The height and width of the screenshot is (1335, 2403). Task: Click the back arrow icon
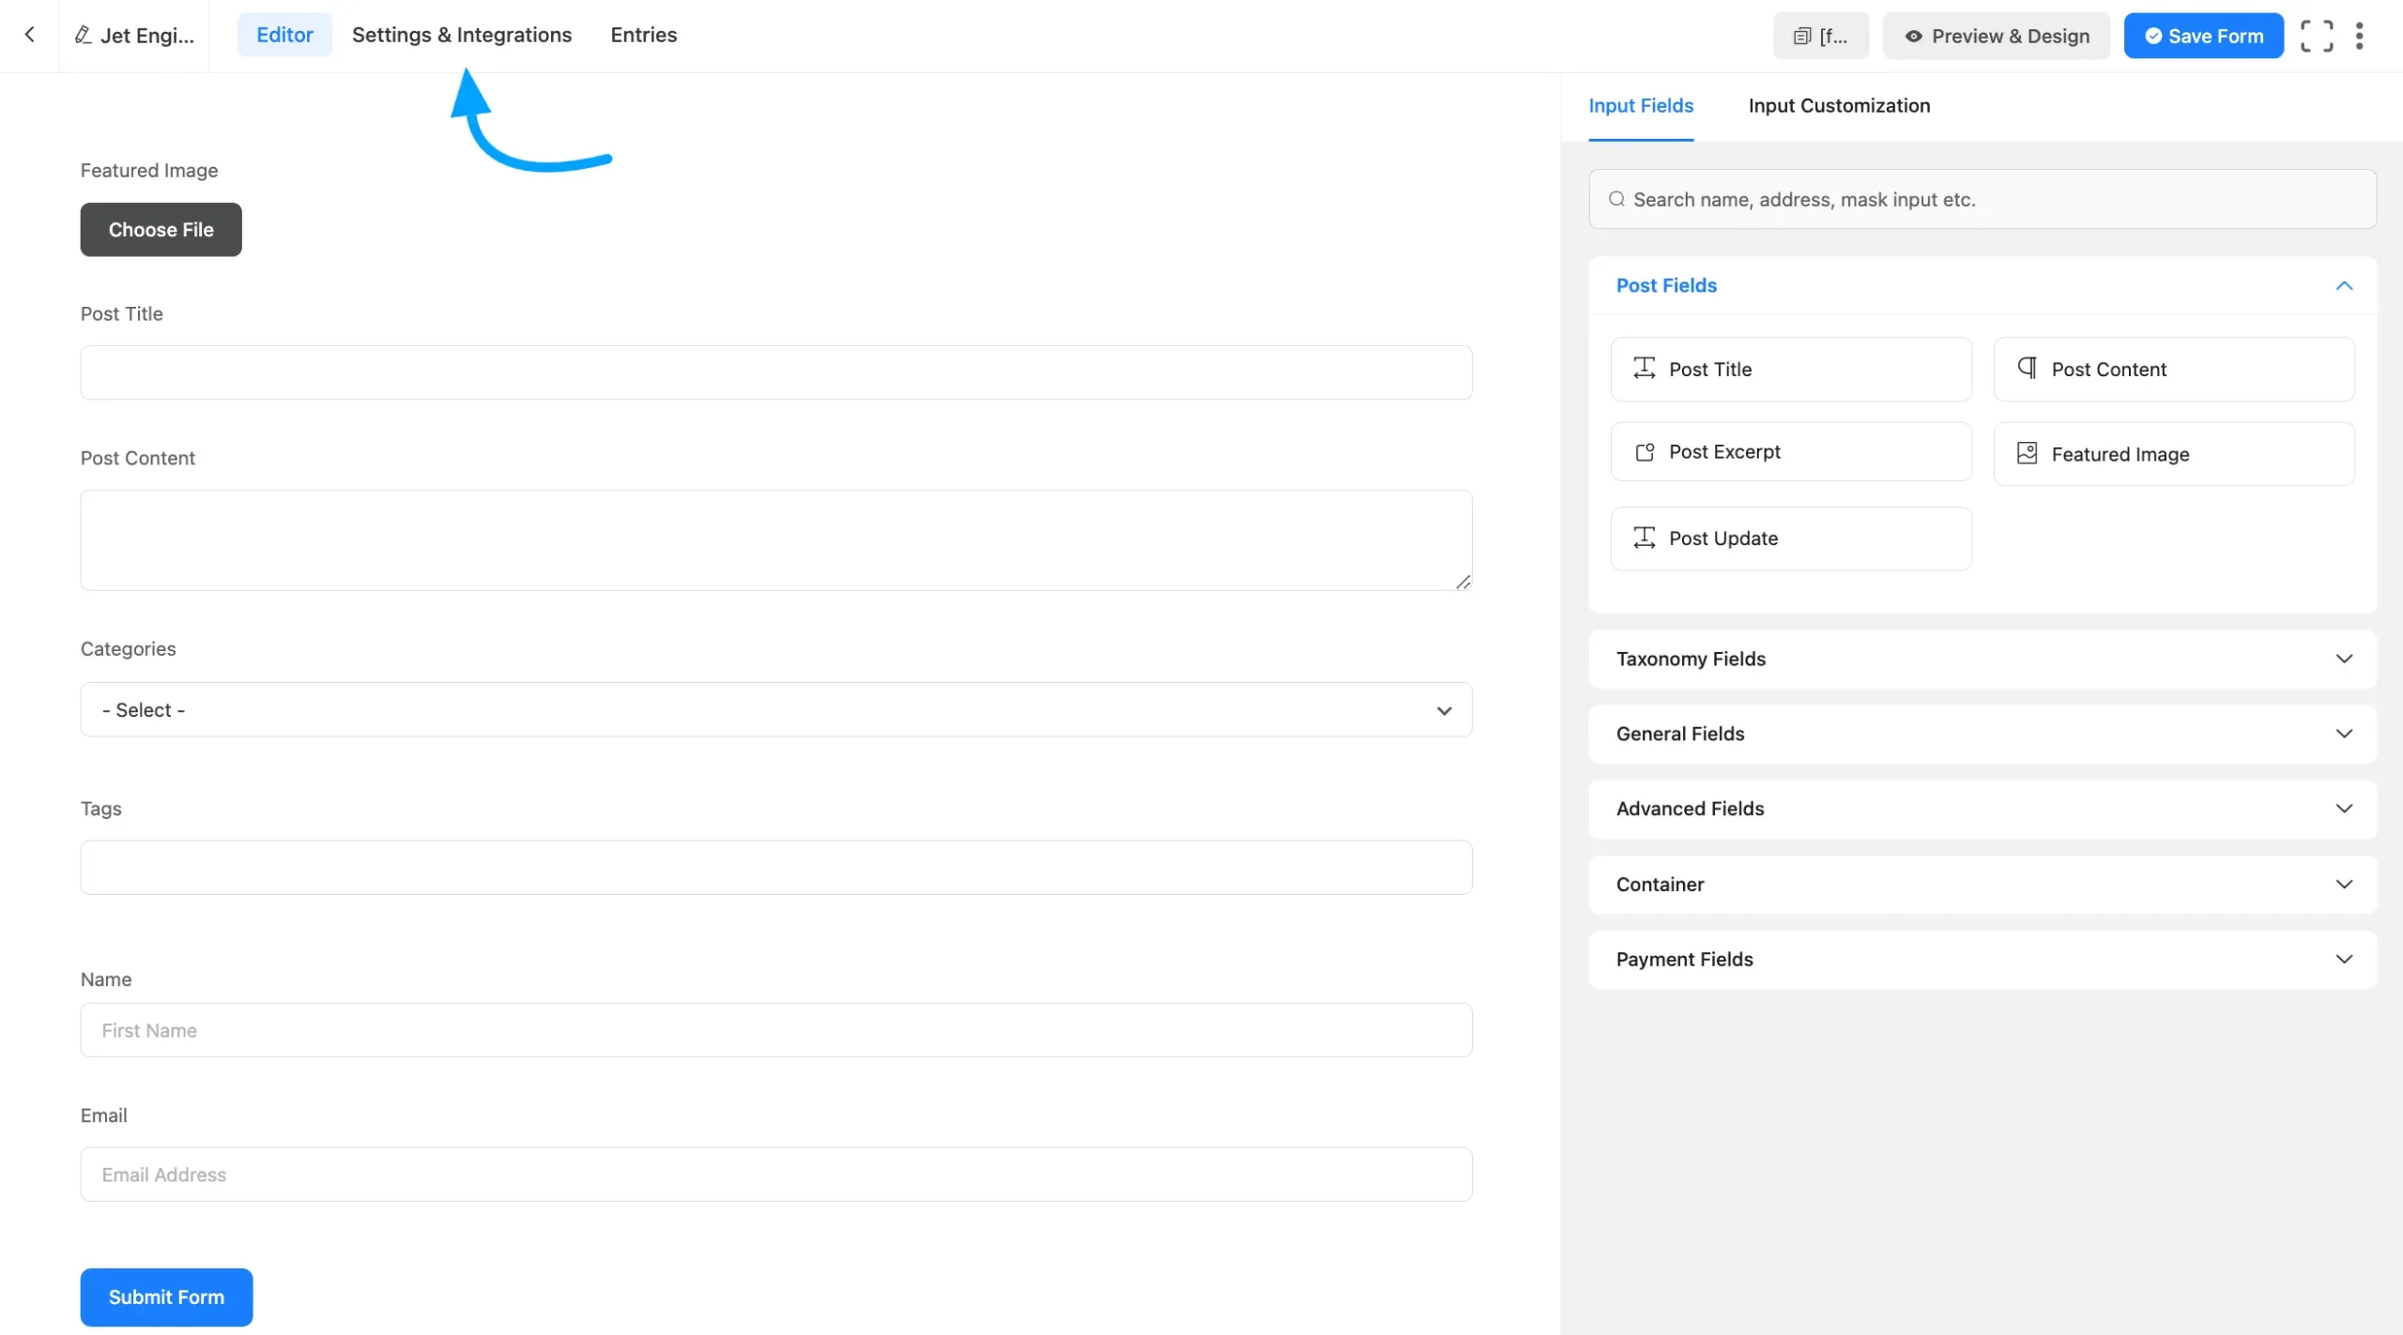[x=30, y=35]
